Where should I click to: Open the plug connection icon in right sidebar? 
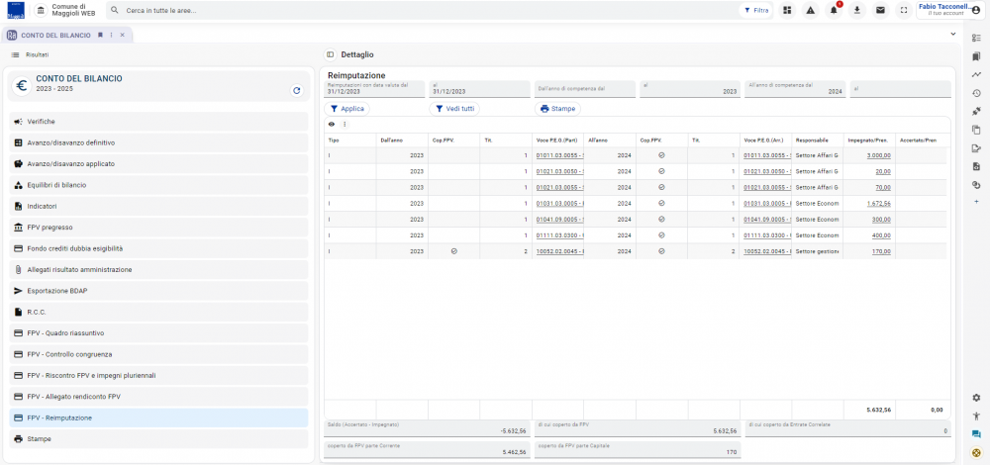click(977, 111)
